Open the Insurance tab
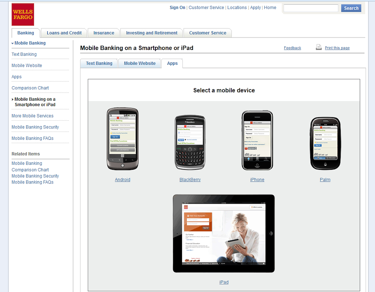Image resolution: width=375 pixels, height=292 pixels. point(104,33)
